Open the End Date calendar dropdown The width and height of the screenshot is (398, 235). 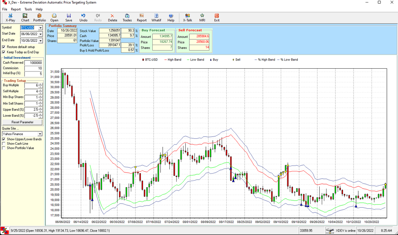[40, 41]
